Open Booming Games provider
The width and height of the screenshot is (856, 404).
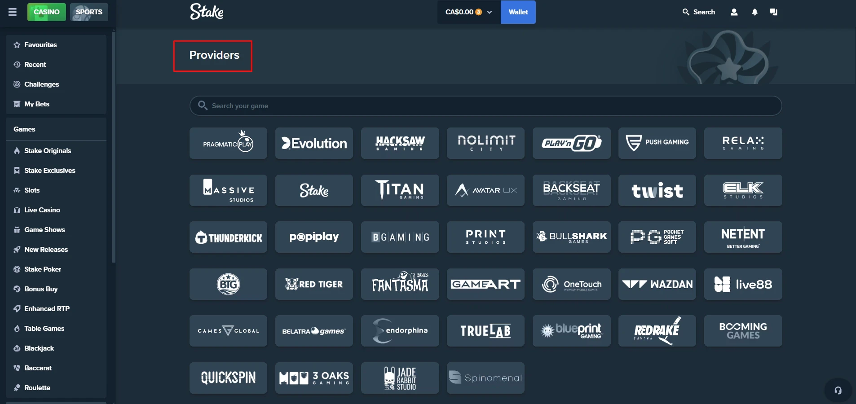[743, 331]
